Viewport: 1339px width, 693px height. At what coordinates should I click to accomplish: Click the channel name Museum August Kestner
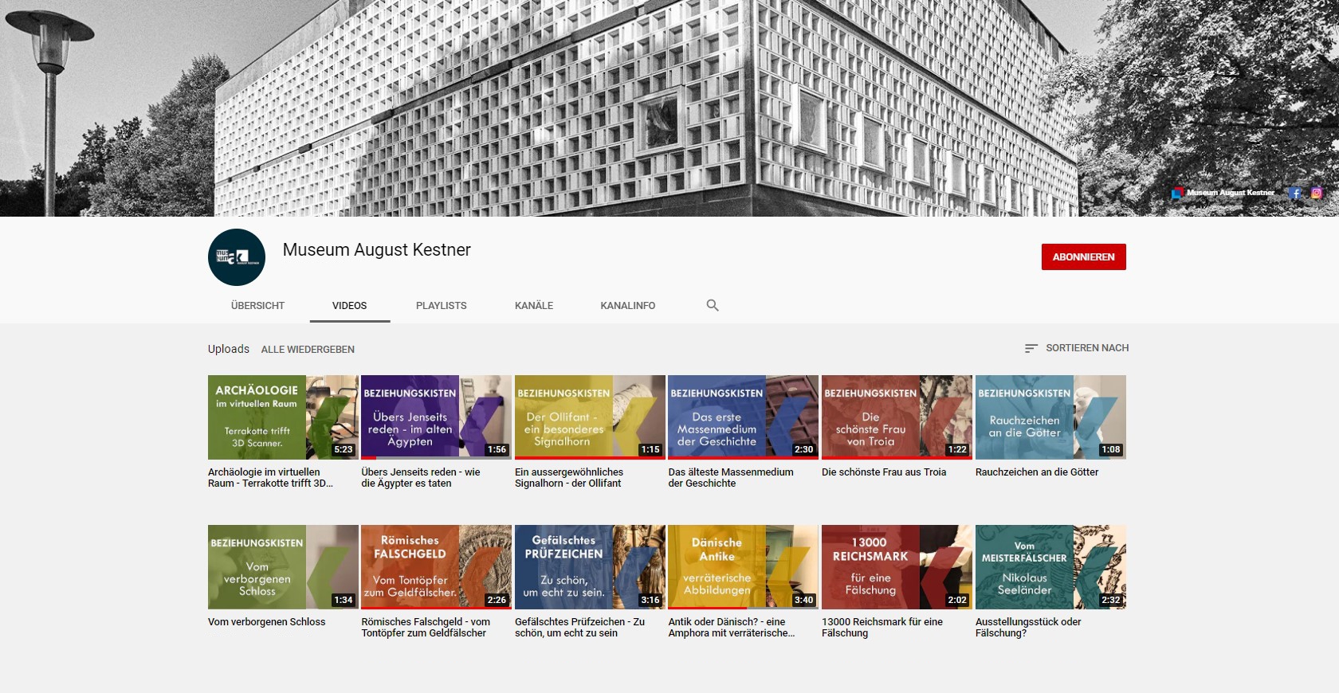coord(376,250)
